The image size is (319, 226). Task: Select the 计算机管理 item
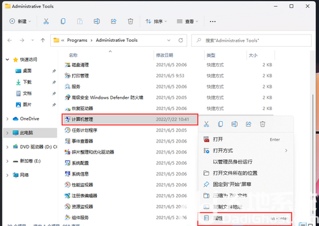[x=130, y=119]
